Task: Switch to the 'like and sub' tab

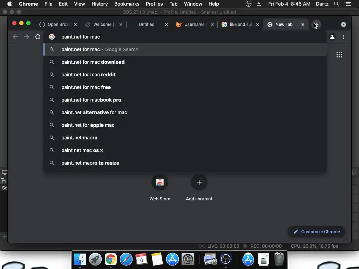Action: pyautogui.click(x=241, y=25)
